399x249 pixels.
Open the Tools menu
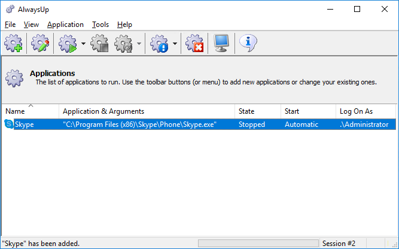coord(100,25)
